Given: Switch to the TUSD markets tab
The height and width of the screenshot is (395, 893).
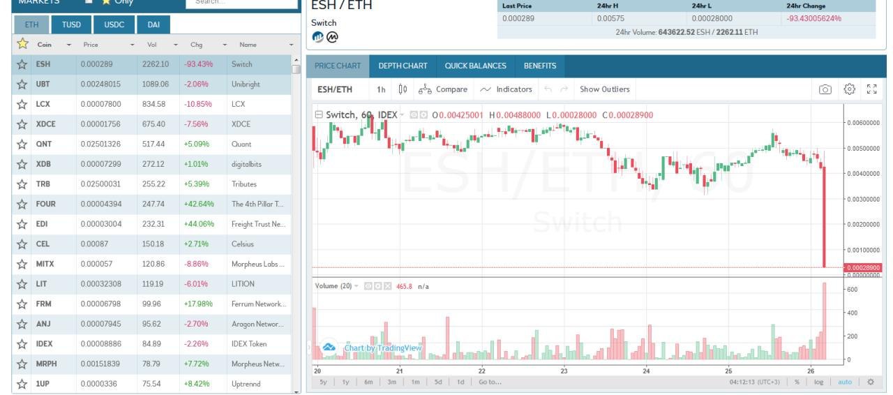Looking at the screenshot, I should click(71, 24).
